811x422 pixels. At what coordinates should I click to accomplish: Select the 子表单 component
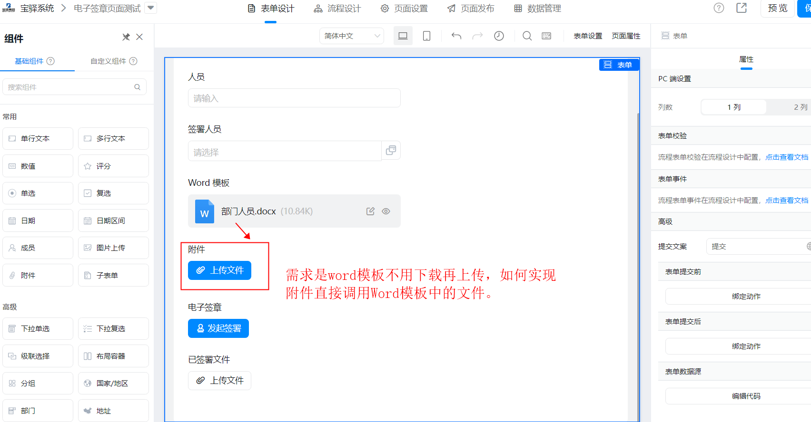pos(113,275)
